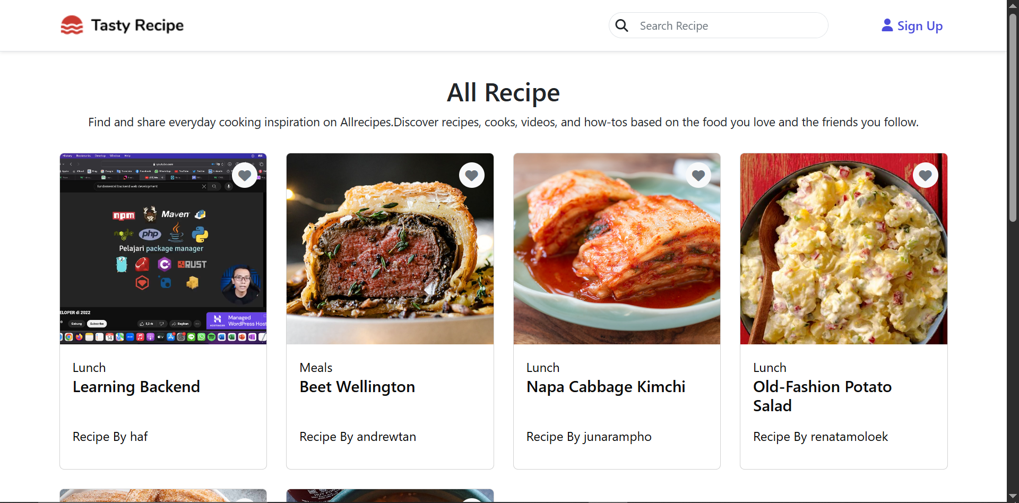Click the user icon beside Sign Up
This screenshot has height=503, width=1019.
click(887, 24)
